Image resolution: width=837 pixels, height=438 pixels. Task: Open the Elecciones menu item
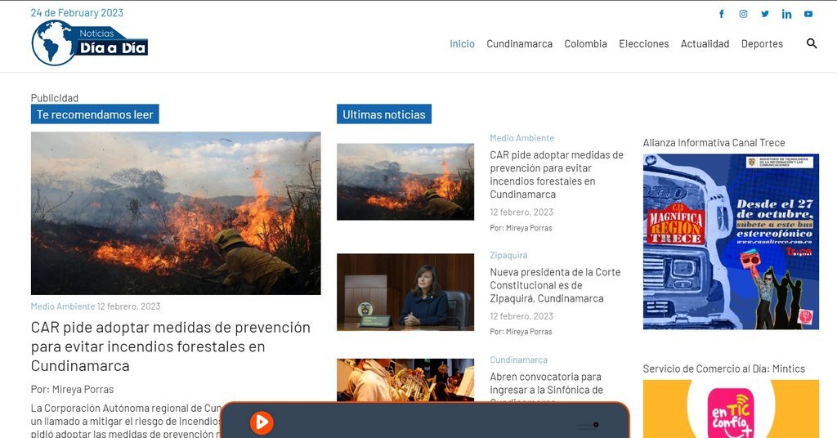tap(644, 44)
